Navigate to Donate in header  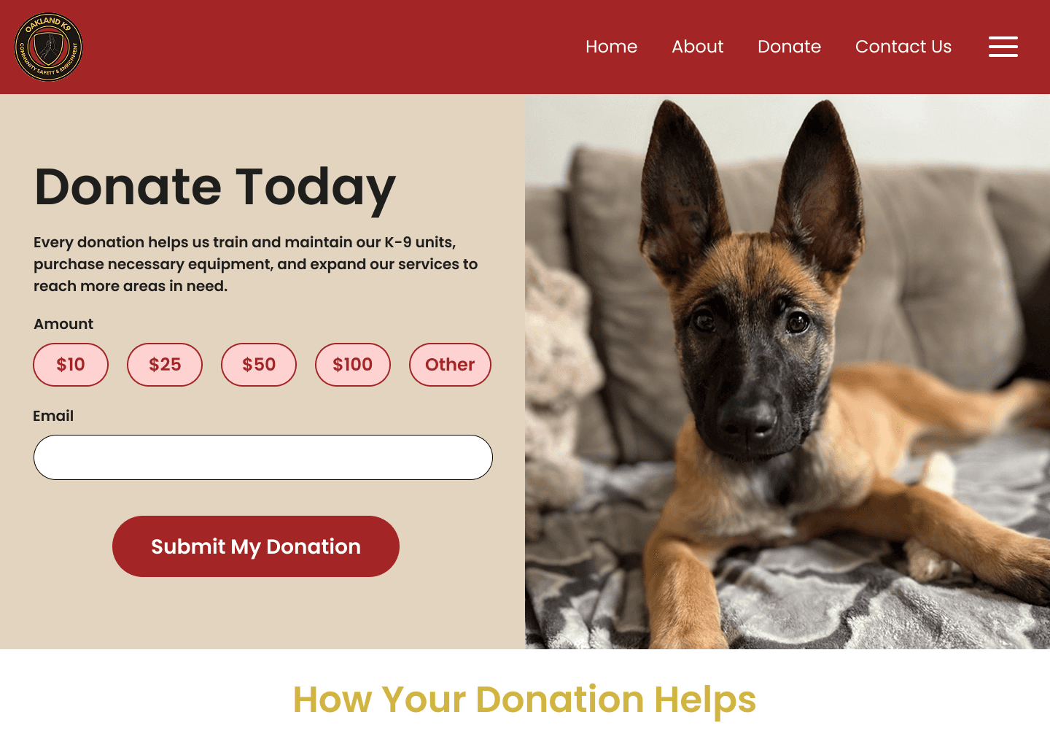point(789,47)
